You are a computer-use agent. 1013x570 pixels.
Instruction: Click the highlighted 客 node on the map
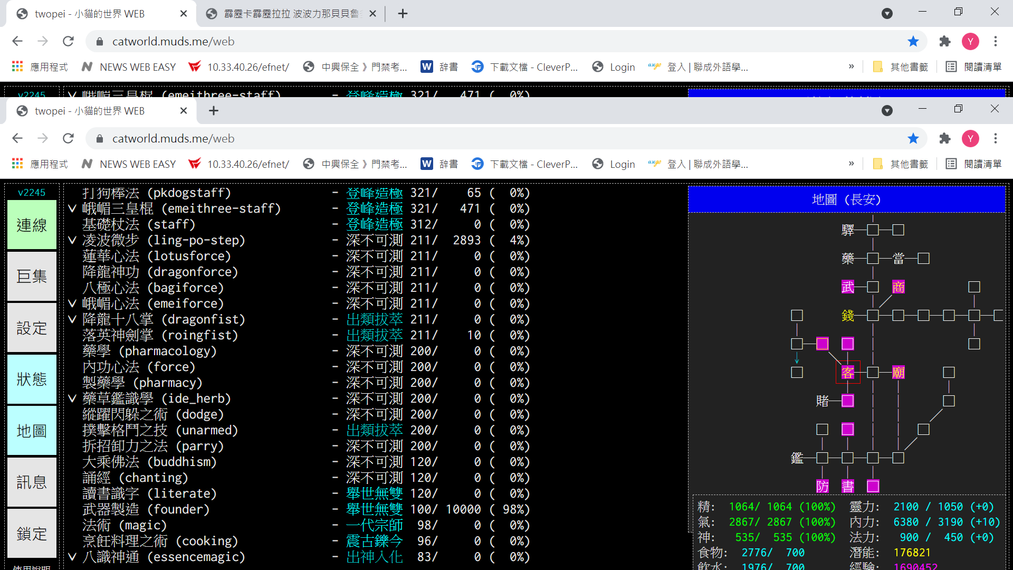848,372
